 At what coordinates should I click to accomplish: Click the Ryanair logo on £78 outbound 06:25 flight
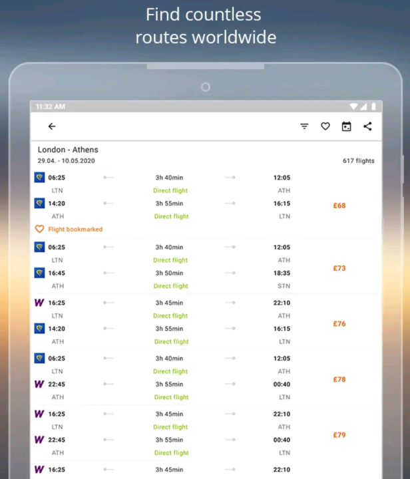click(x=39, y=358)
